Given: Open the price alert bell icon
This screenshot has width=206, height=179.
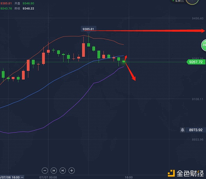Looking at the screenshot, I should pos(183,130).
